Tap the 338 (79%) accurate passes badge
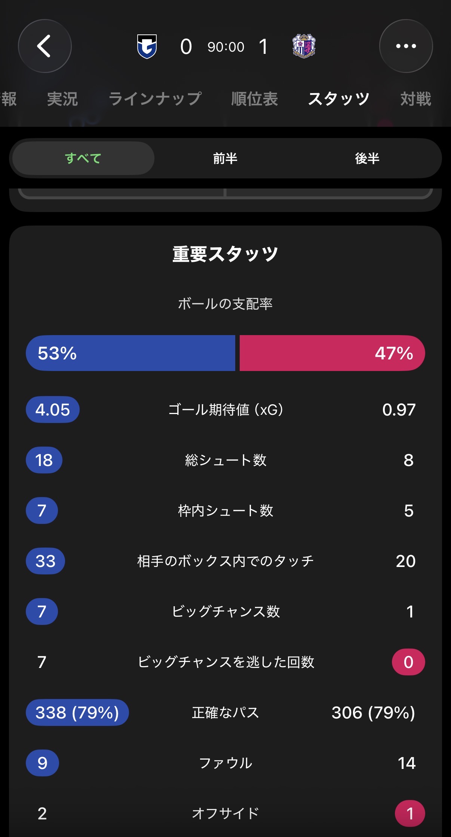This screenshot has width=451, height=837. pos(77,712)
